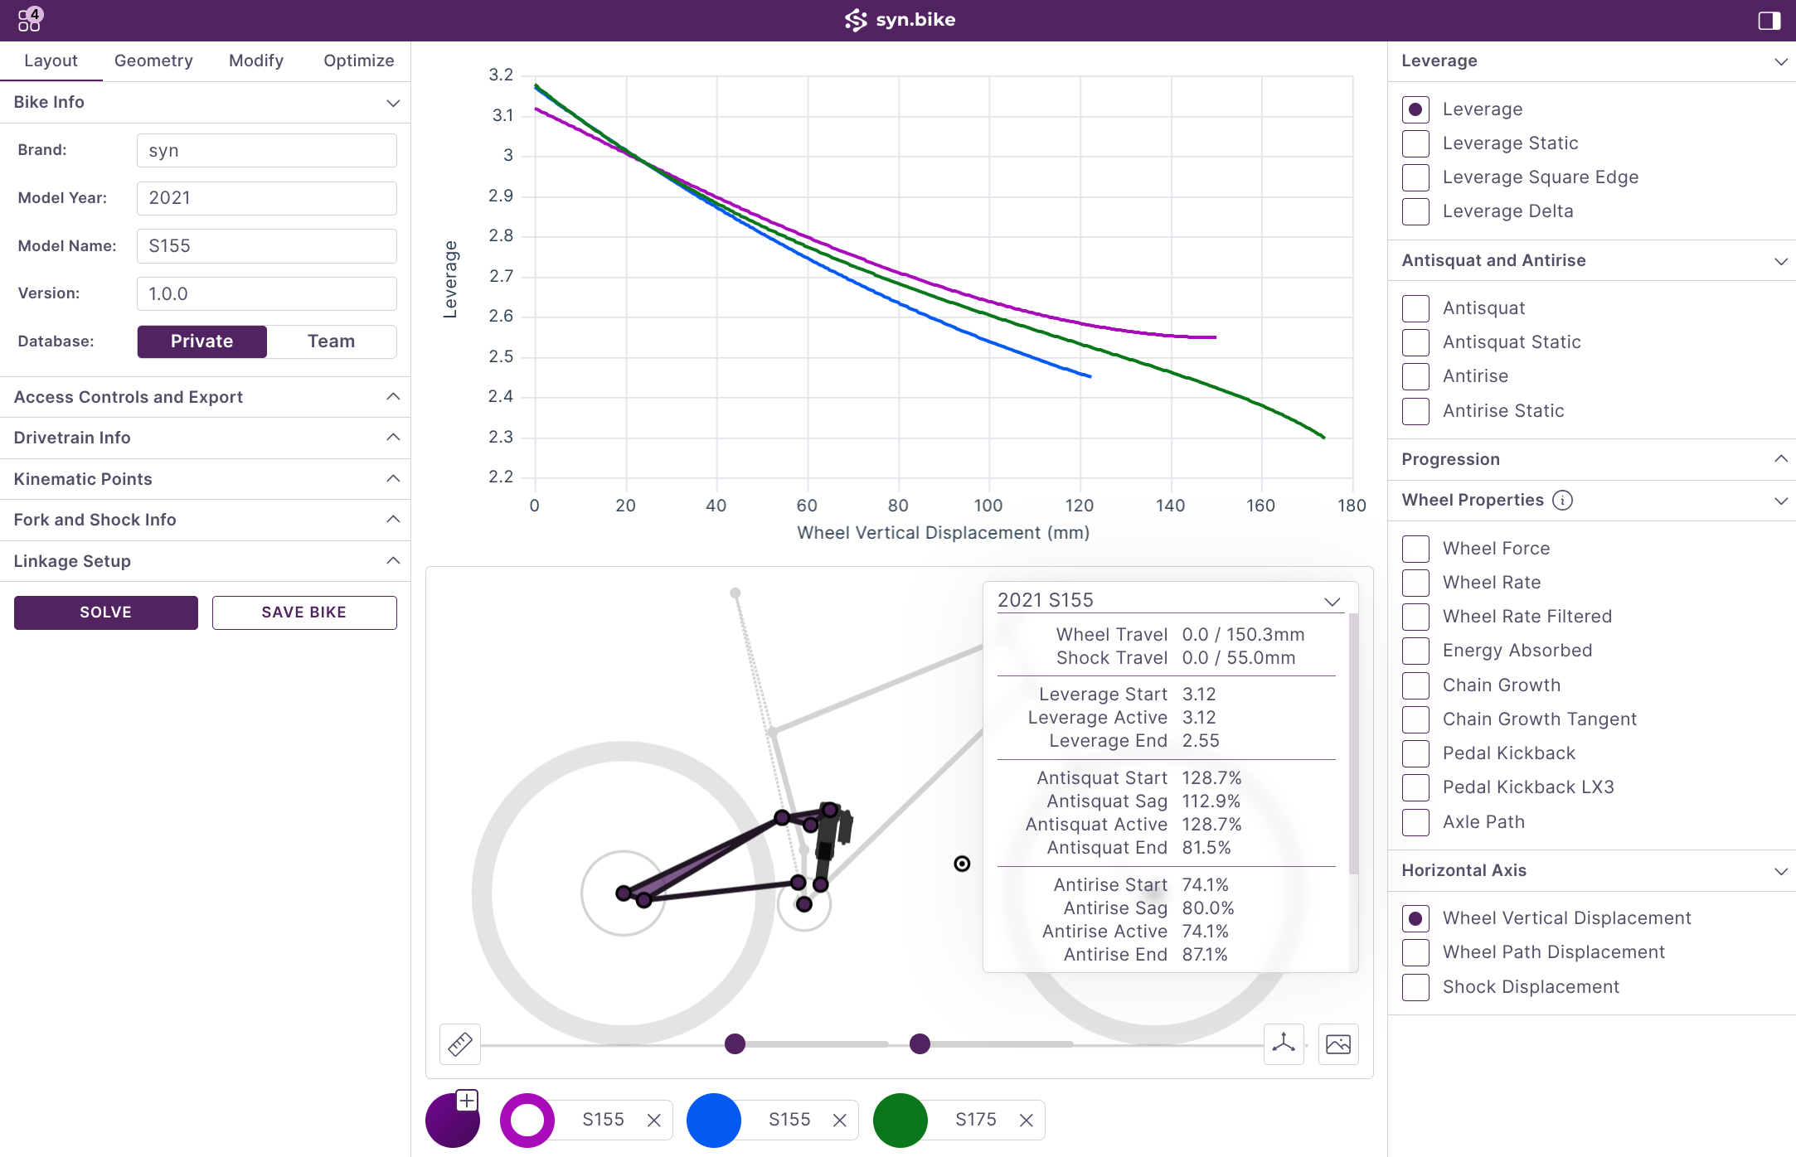Click the add bike plus icon
This screenshot has width=1796, height=1157.
pos(467,1101)
